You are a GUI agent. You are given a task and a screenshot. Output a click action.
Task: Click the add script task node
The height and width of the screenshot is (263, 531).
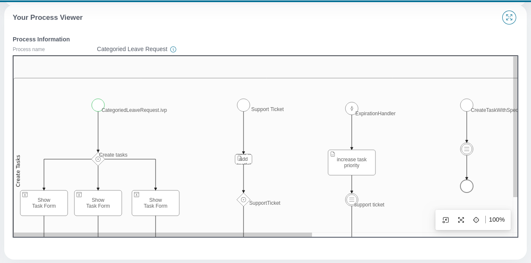coord(244,159)
